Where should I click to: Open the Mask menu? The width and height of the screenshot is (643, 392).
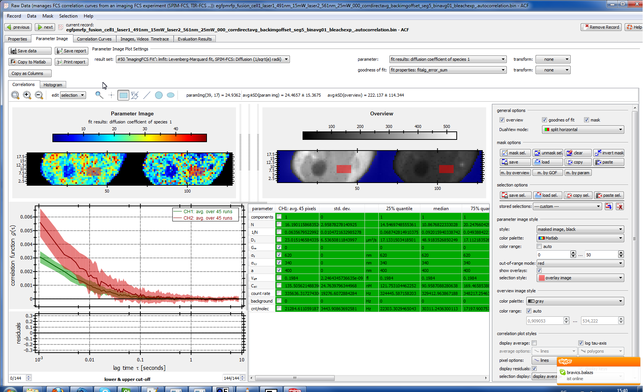pyautogui.click(x=48, y=16)
